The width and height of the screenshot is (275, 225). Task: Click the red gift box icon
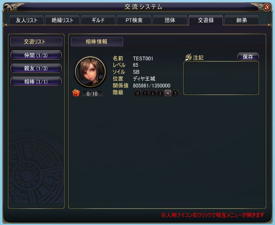coord(76,93)
